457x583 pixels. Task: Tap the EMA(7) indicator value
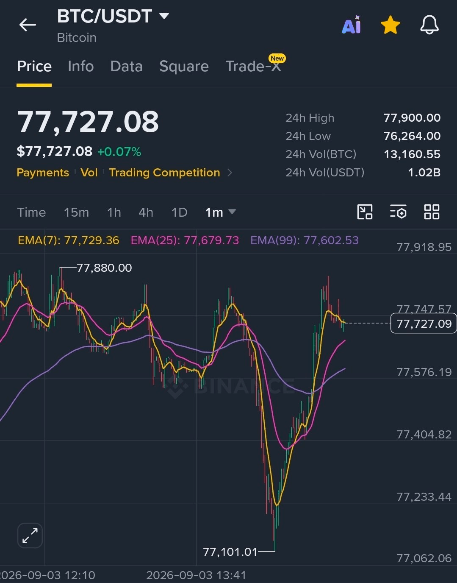[x=69, y=240]
